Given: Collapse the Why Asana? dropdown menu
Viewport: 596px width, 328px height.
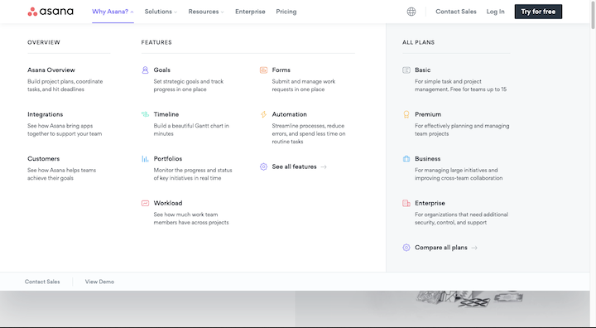Looking at the screenshot, I should pyautogui.click(x=113, y=12).
